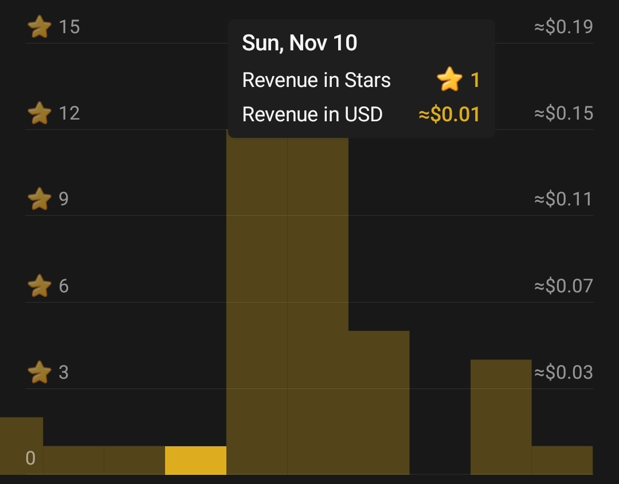Click the "Revenue in Stars" tooltip row
The height and width of the screenshot is (484, 619).
coord(316,80)
